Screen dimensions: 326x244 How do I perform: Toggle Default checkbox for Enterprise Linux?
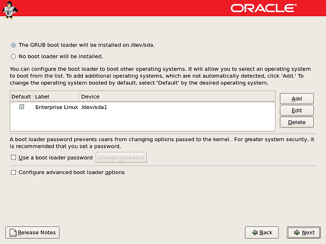22,107
